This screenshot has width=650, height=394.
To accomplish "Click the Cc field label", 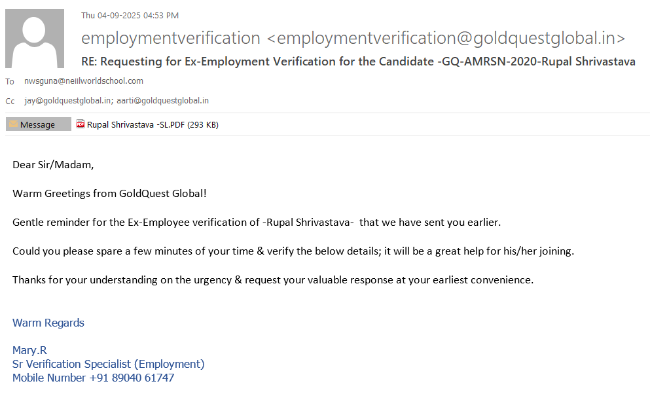I will [x=10, y=101].
